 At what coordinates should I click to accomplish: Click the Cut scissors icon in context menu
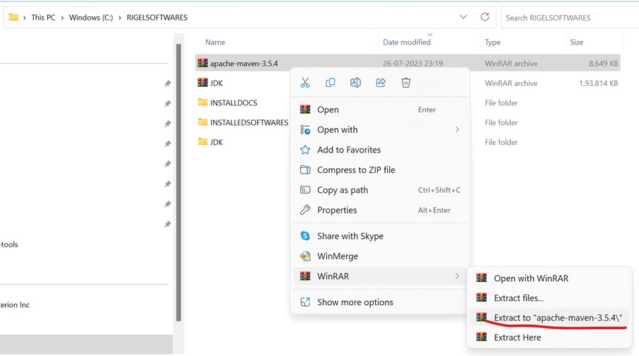305,83
